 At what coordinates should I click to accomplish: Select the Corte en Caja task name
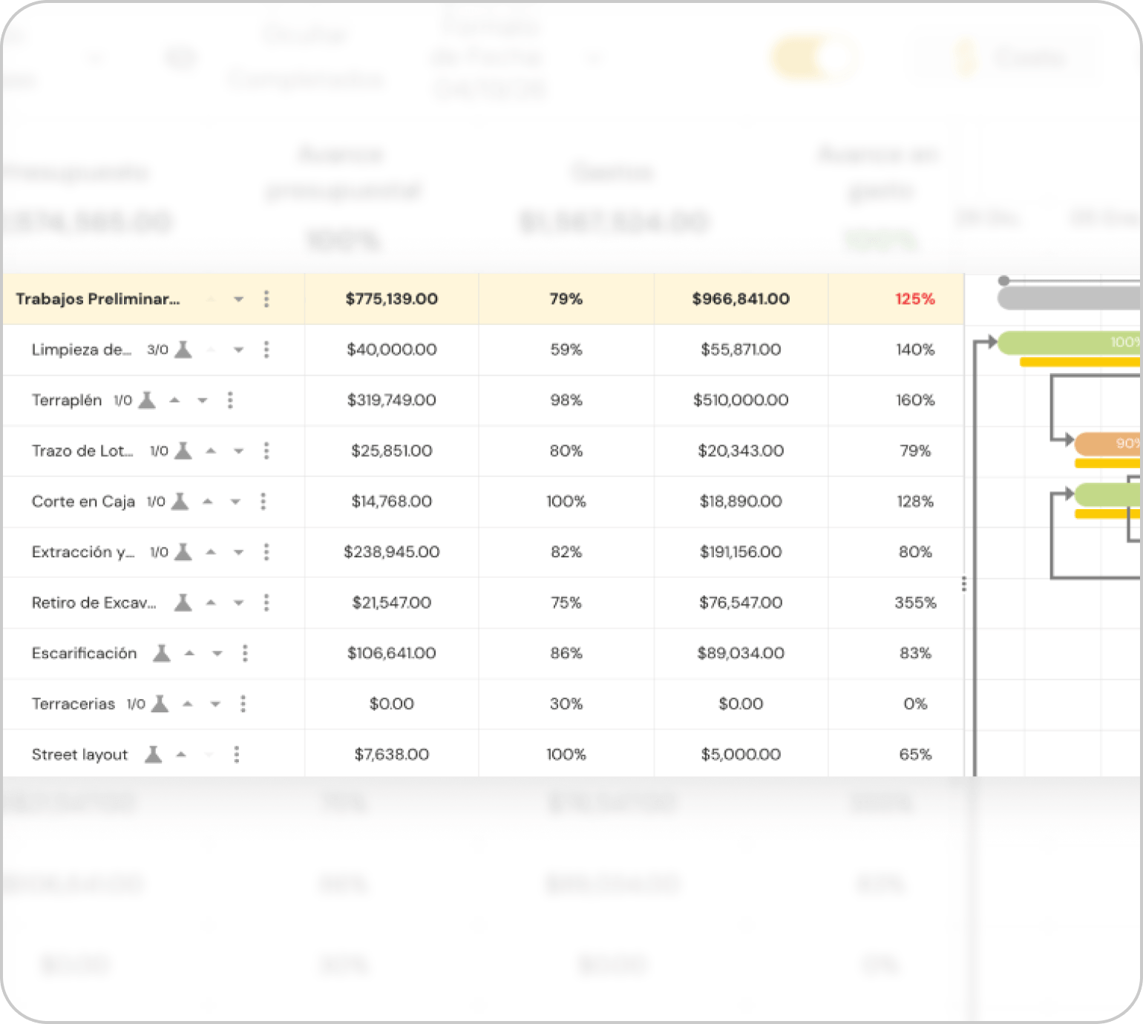83,502
